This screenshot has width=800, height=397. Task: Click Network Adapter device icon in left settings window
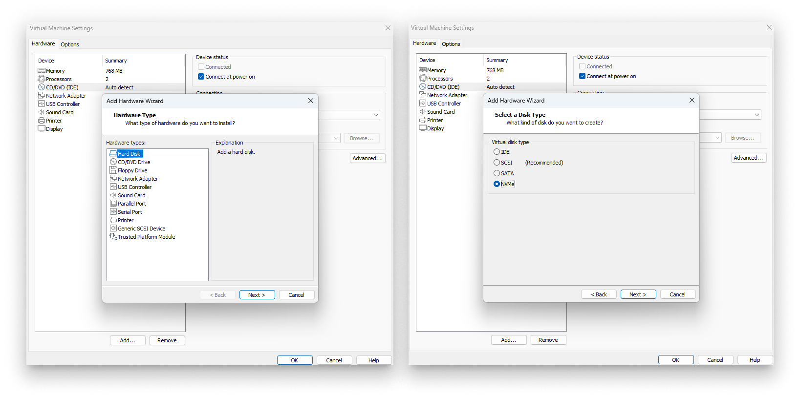[42, 95]
